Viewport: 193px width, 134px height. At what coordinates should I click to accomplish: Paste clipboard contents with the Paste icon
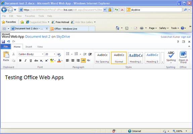click(x=6, y=56)
